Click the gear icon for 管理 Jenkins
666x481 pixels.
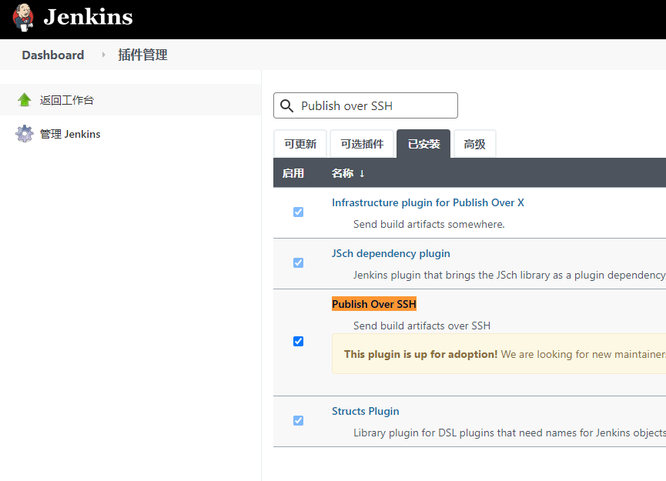(24, 134)
